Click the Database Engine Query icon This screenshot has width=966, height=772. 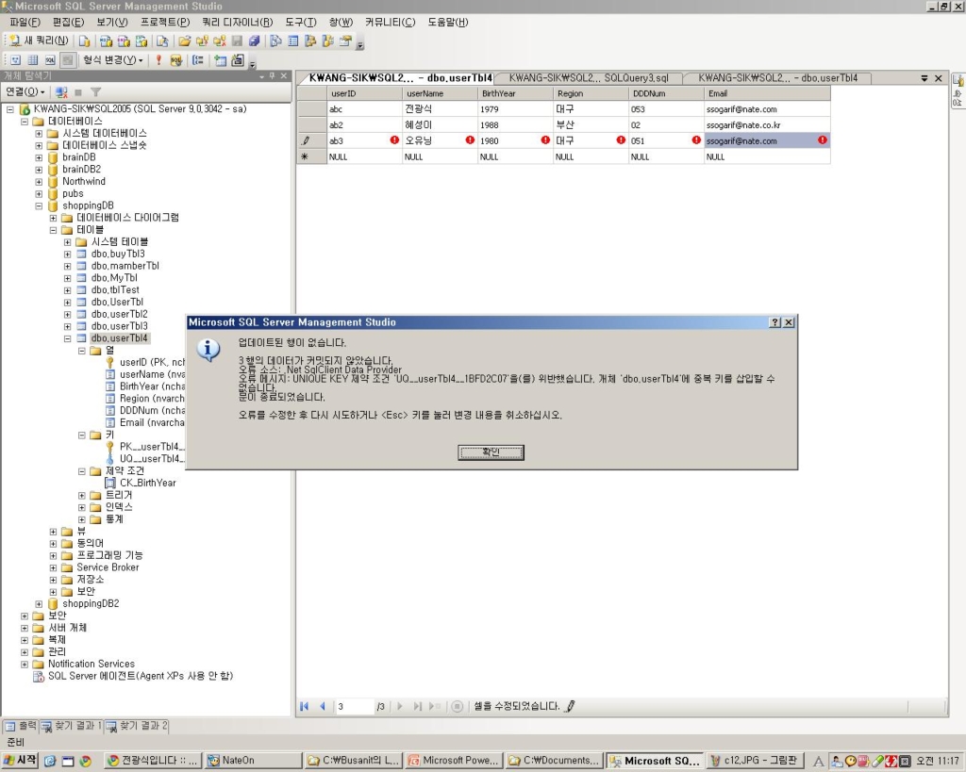pyautogui.click(x=84, y=41)
